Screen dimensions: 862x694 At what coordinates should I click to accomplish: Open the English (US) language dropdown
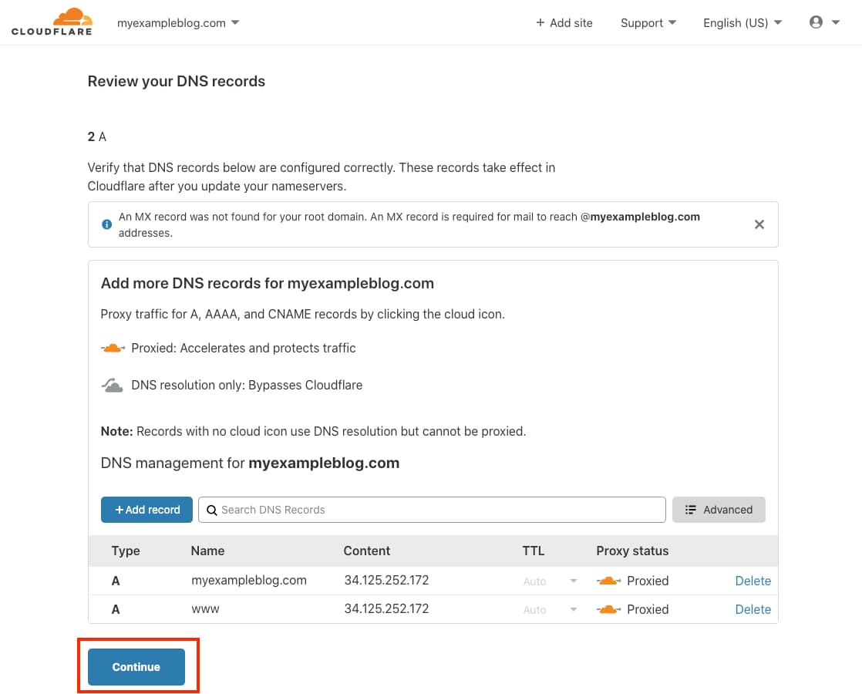tap(742, 23)
